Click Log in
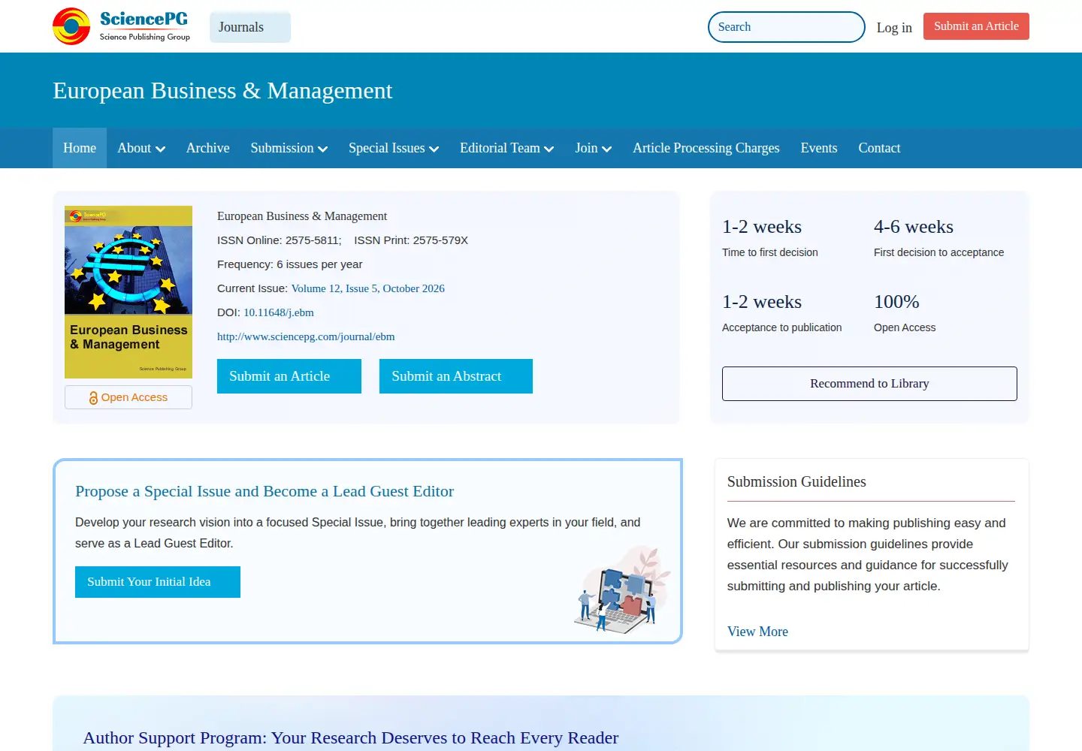Screen dimensions: 1082x751 894,28
